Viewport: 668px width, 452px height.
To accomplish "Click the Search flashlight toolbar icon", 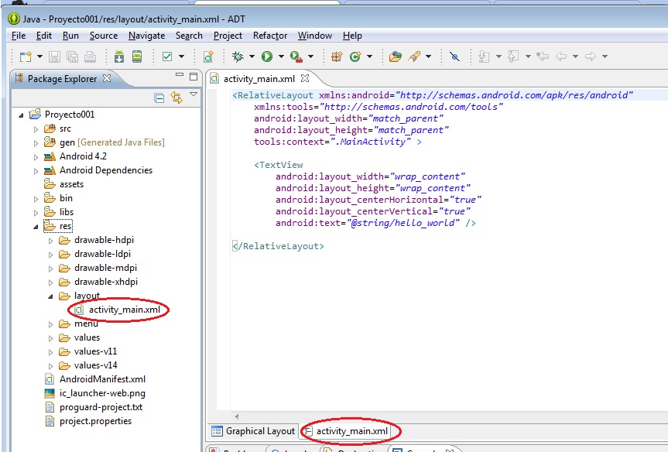I will click(414, 56).
